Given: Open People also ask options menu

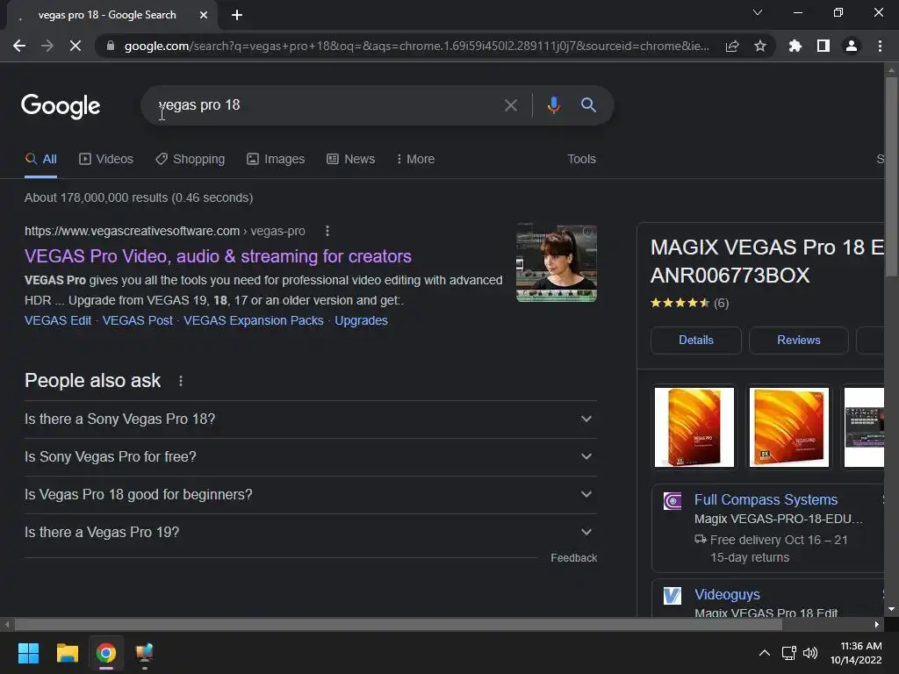Looking at the screenshot, I should (x=181, y=381).
